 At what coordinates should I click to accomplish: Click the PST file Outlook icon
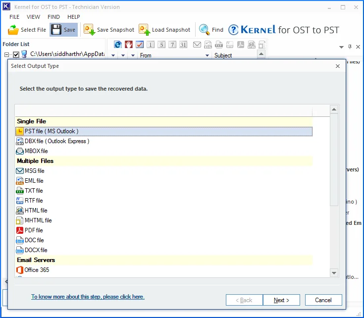(20, 131)
